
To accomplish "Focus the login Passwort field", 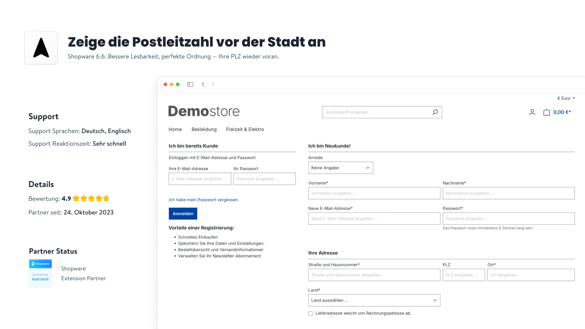I will (264, 179).
